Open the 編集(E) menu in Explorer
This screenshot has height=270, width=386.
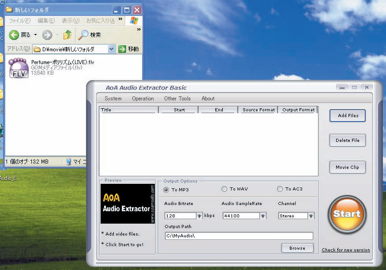pyautogui.click(x=46, y=21)
